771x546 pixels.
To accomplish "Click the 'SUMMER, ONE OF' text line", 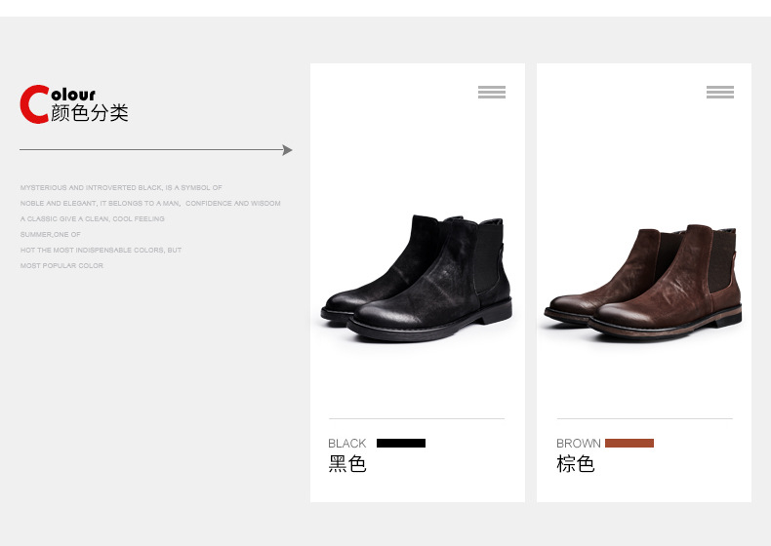I will (51, 234).
